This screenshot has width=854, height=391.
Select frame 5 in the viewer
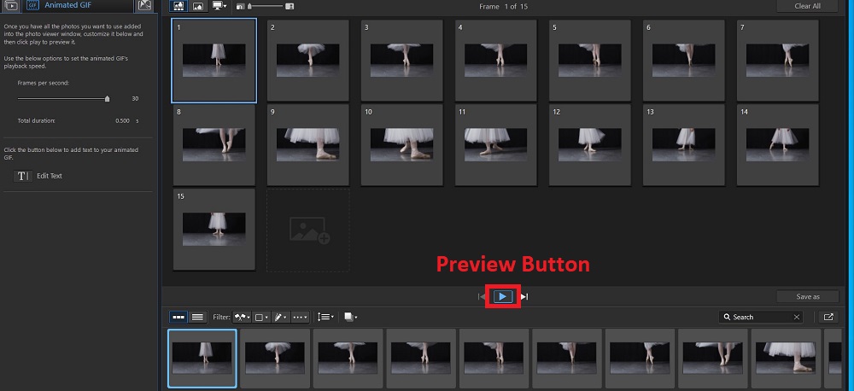(x=590, y=61)
